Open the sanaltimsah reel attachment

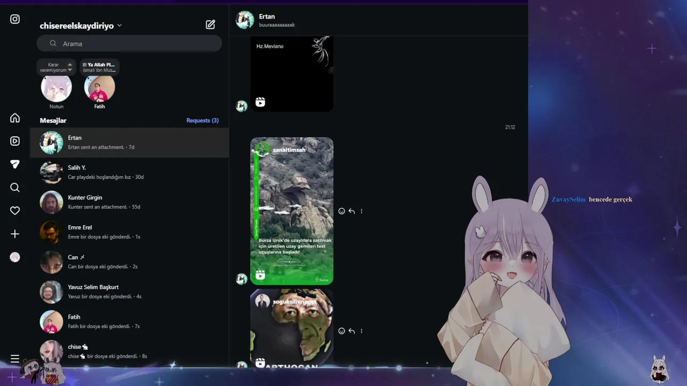point(292,211)
